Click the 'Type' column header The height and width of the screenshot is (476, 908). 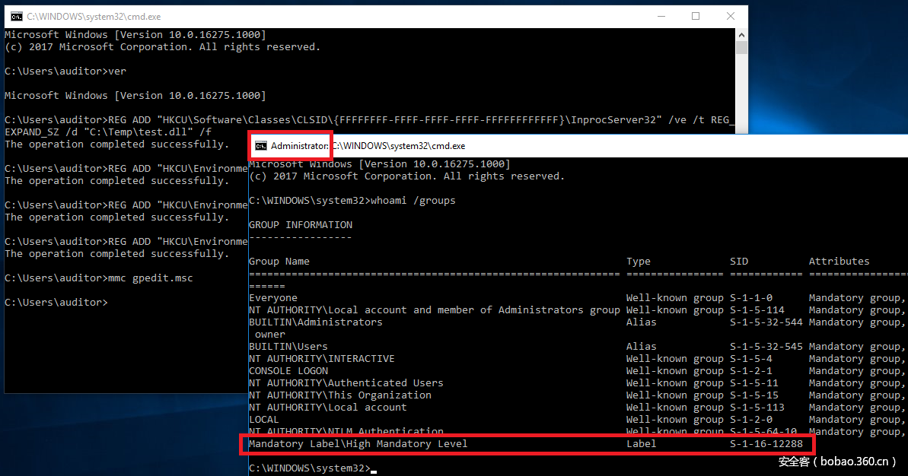(x=638, y=262)
